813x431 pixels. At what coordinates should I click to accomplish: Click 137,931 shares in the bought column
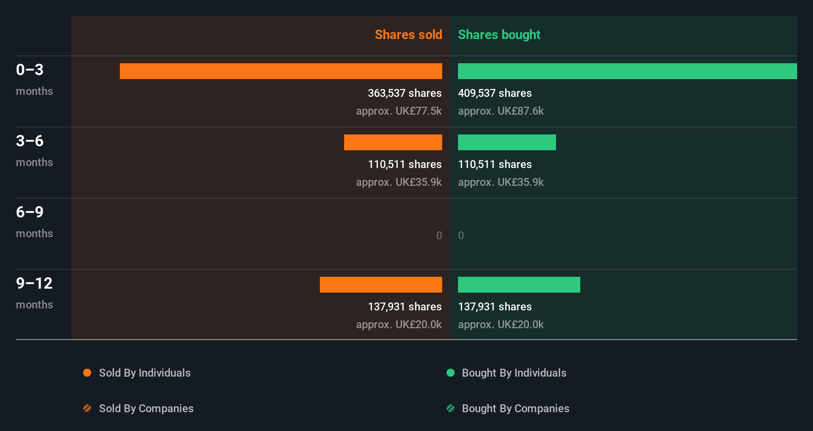[495, 307]
